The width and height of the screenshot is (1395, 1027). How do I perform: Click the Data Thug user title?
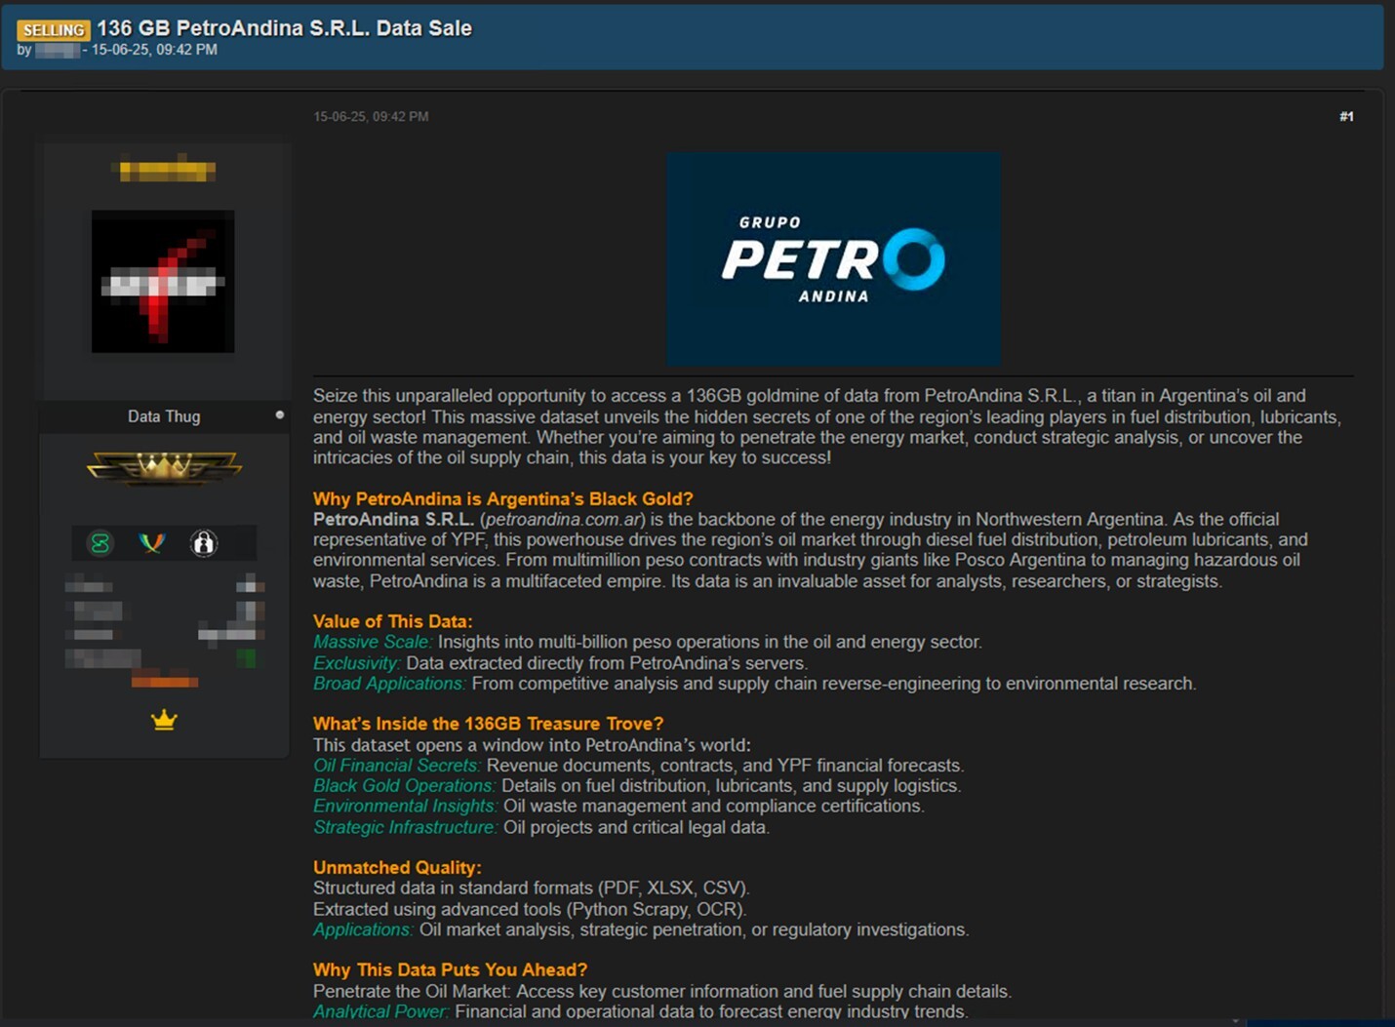[x=164, y=415]
